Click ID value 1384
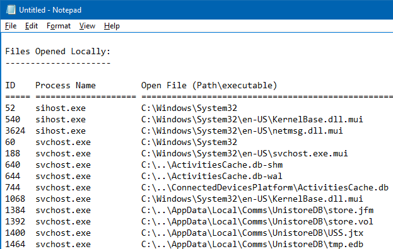The width and height of the screenshot is (393, 249). [15, 210]
